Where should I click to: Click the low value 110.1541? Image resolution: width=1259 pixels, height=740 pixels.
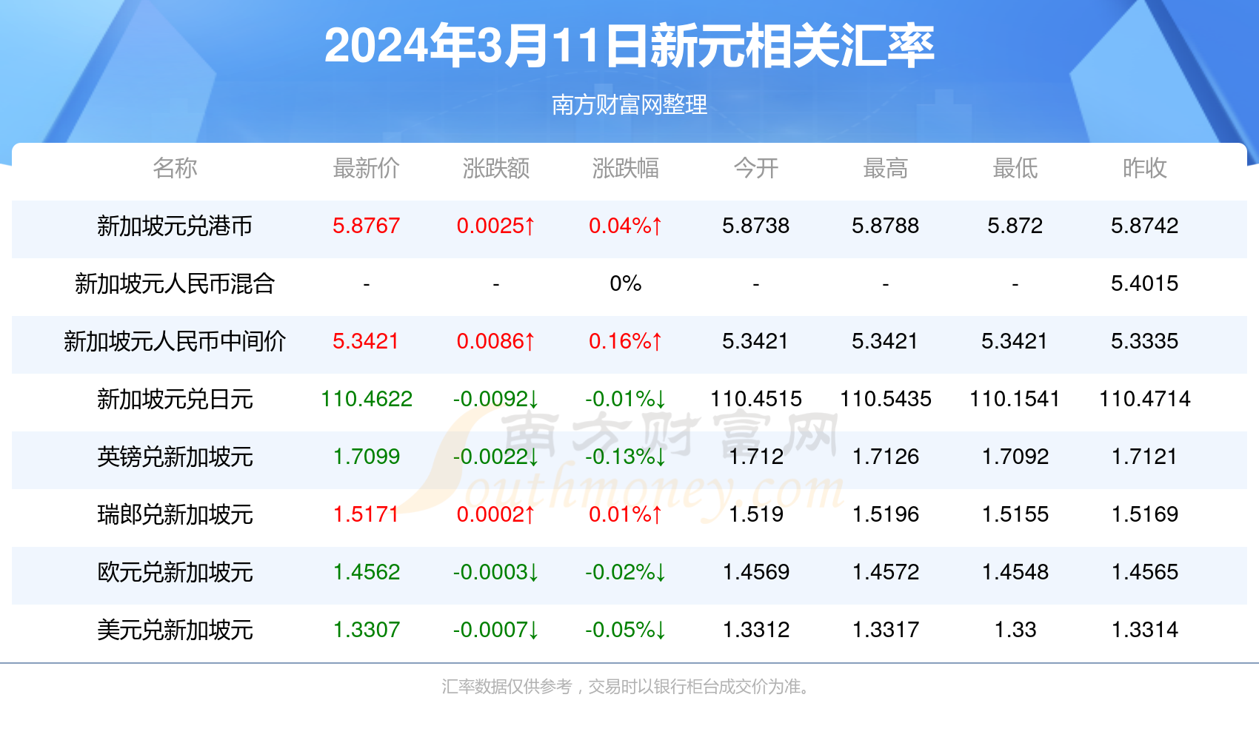pos(1015,399)
